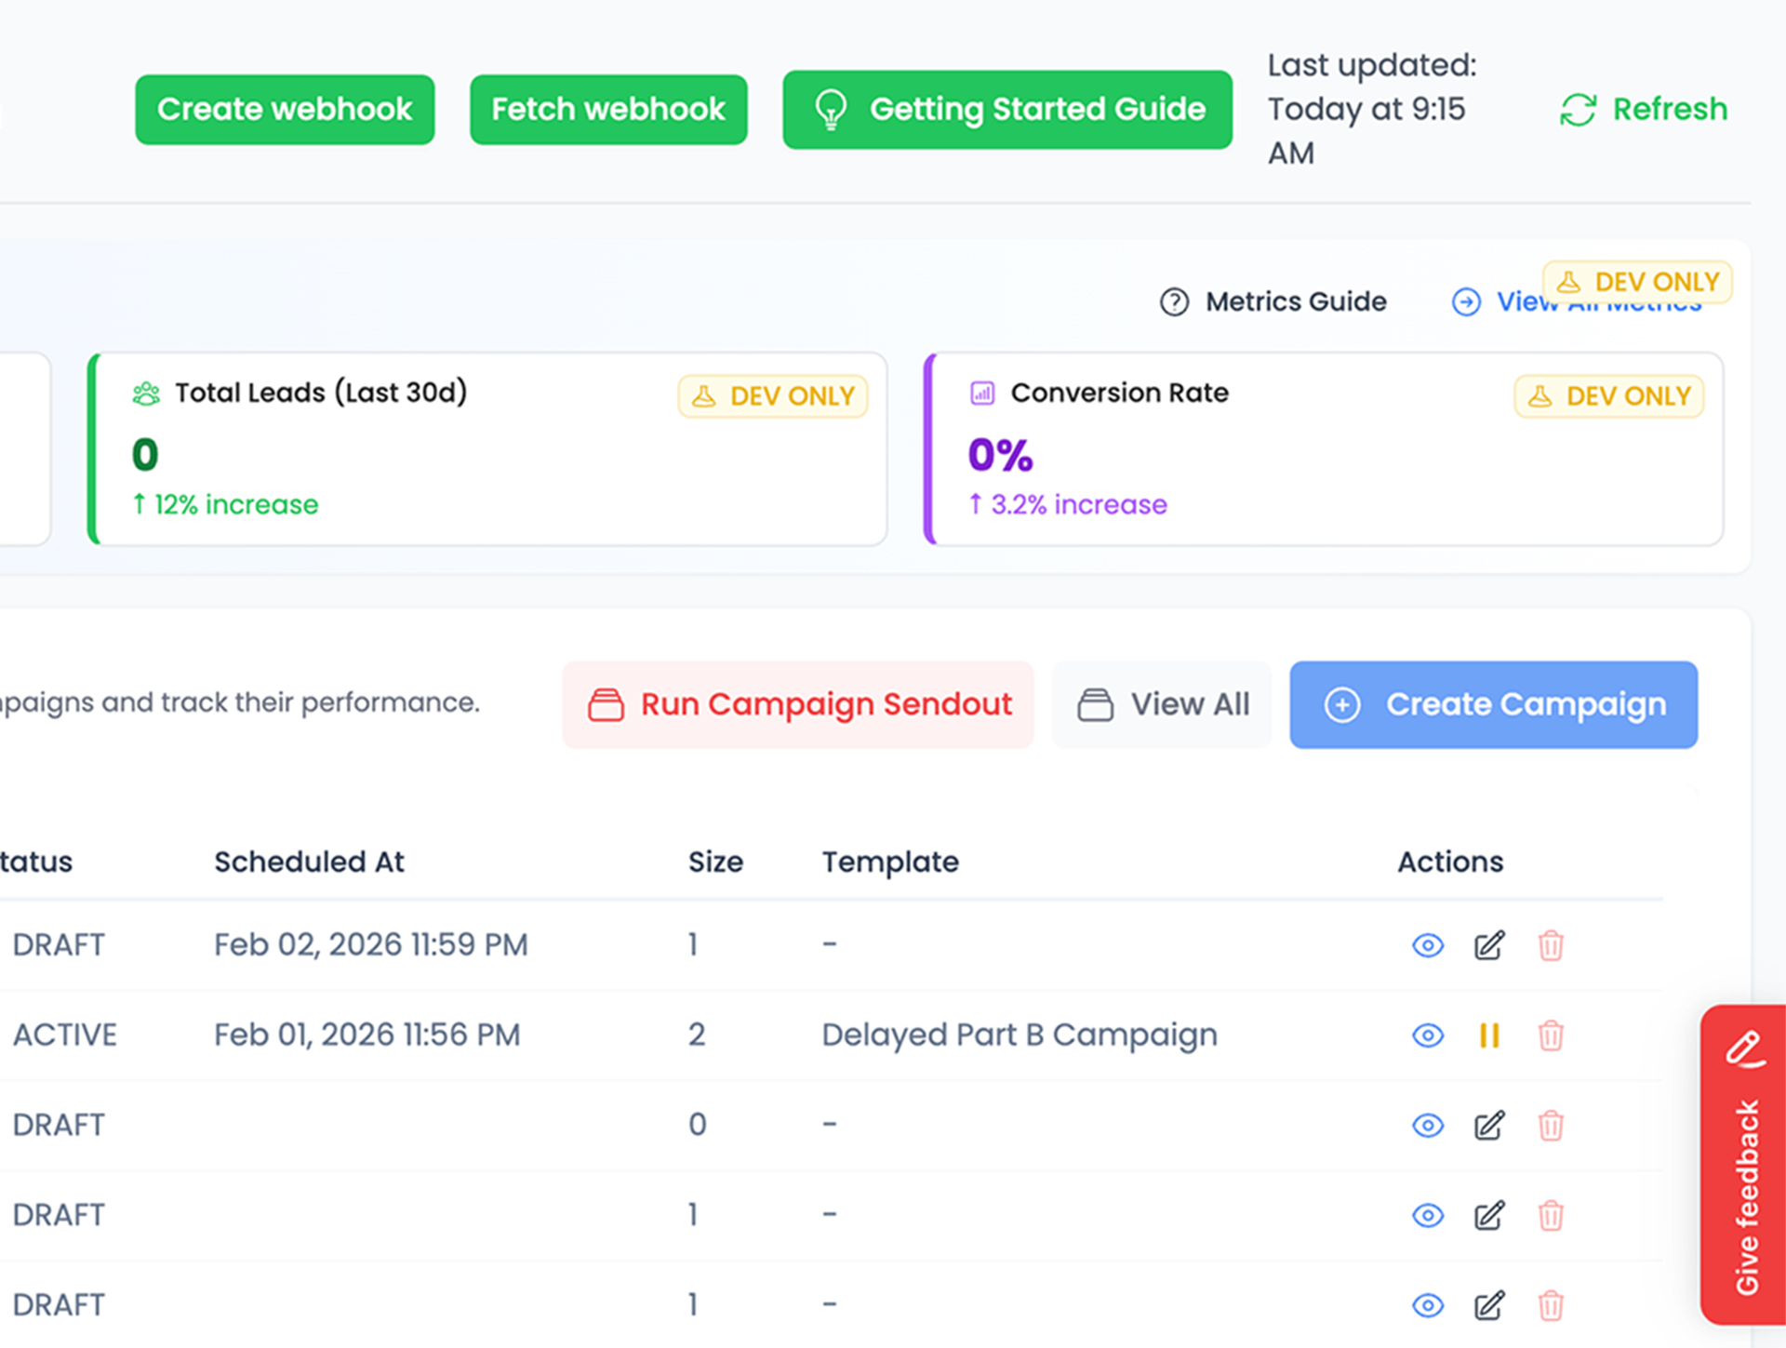Click the Total Leads metric card
The width and height of the screenshot is (1786, 1348).
click(487, 449)
